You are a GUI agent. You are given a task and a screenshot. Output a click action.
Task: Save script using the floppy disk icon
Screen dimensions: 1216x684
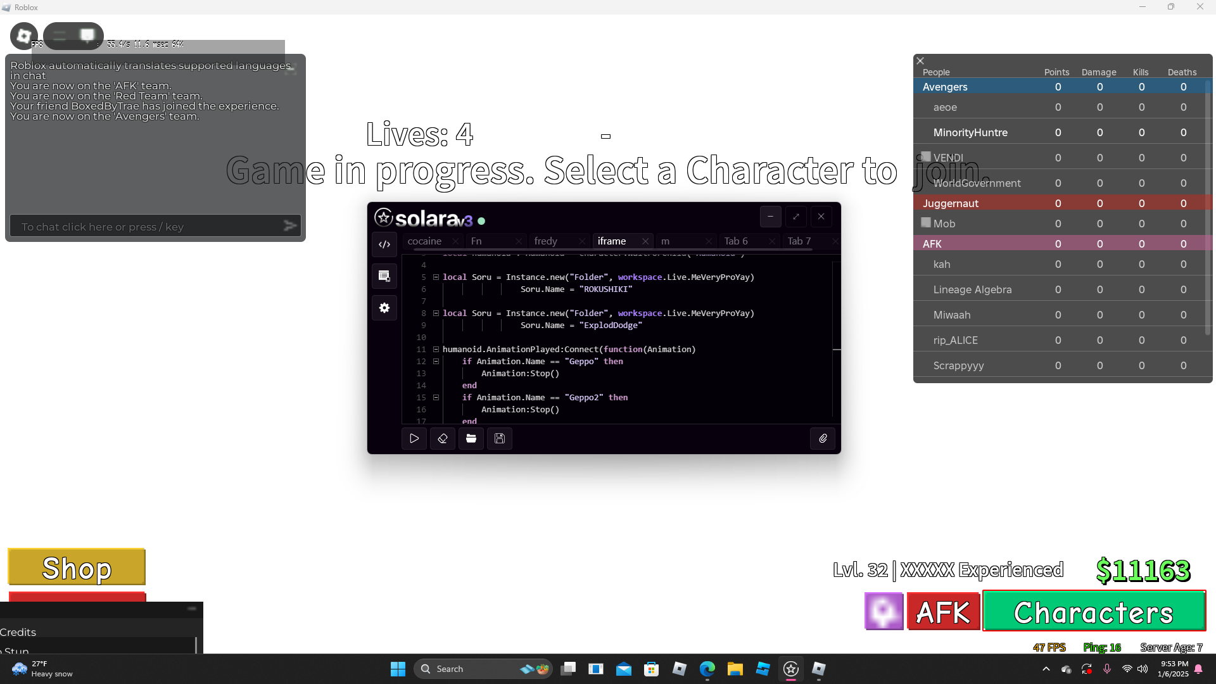[500, 438]
